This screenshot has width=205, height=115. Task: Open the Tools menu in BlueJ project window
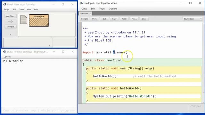21,9
